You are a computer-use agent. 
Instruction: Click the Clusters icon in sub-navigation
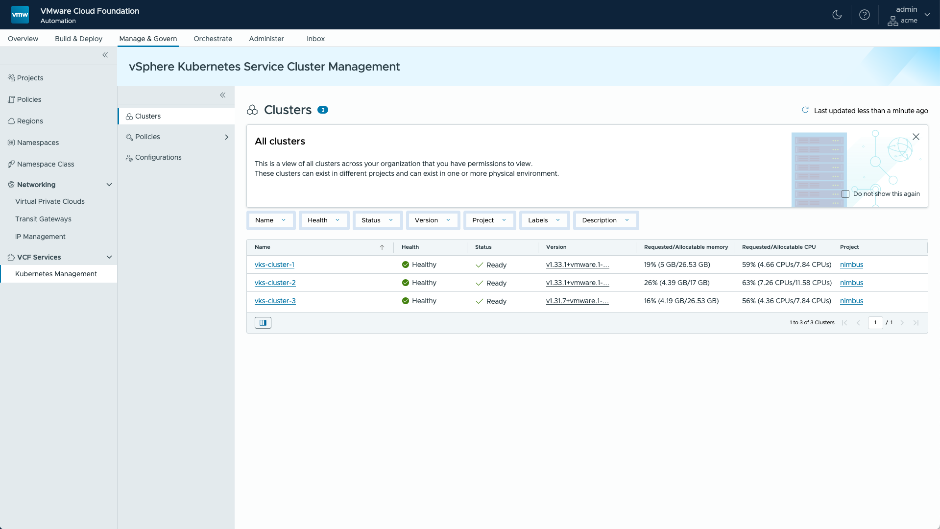(129, 117)
